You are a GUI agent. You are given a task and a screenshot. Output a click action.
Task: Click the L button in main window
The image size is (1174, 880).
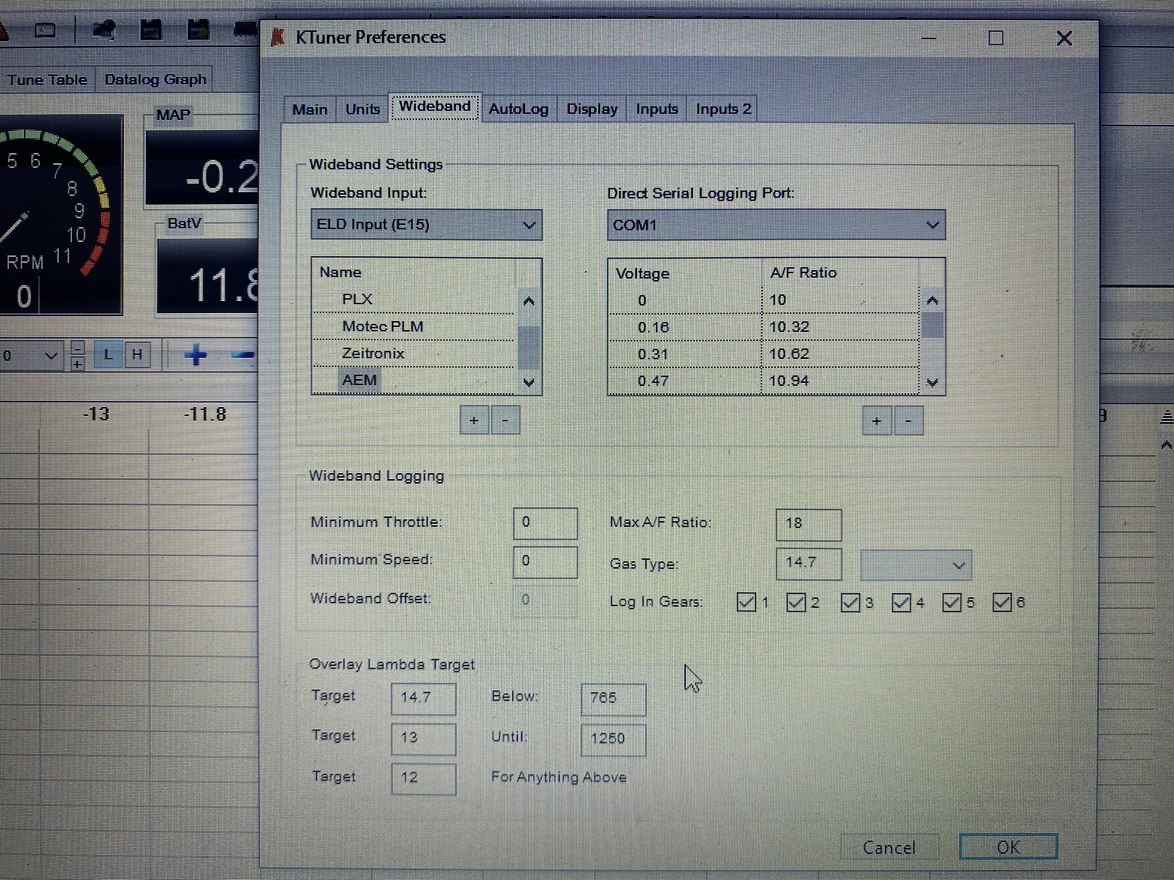click(108, 355)
